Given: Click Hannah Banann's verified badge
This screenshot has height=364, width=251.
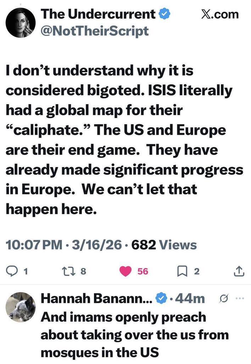Looking at the screenshot, I should 162,299.
